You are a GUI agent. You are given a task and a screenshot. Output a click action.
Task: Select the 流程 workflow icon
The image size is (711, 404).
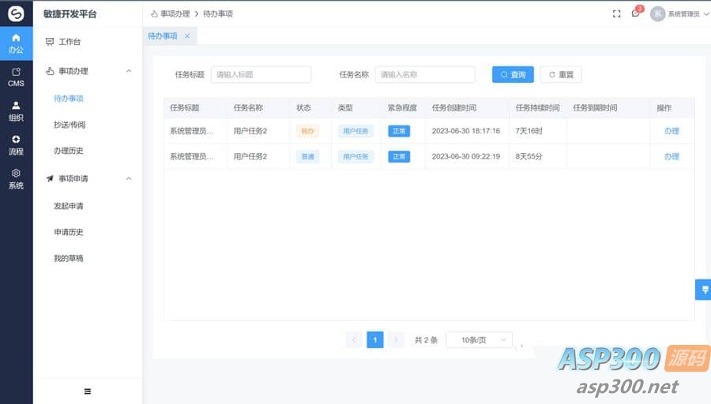[x=16, y=144]
